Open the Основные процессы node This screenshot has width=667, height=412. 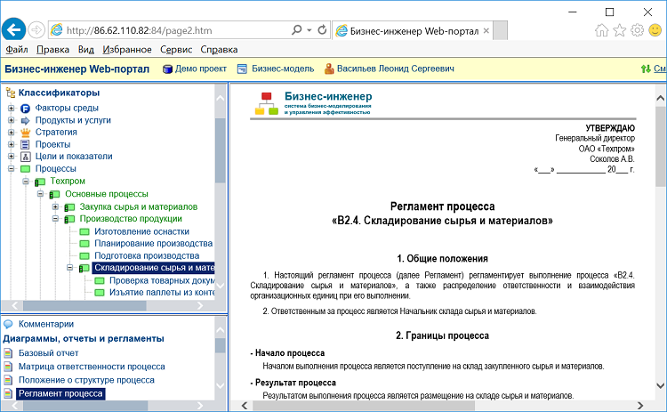tap(107, 194)
